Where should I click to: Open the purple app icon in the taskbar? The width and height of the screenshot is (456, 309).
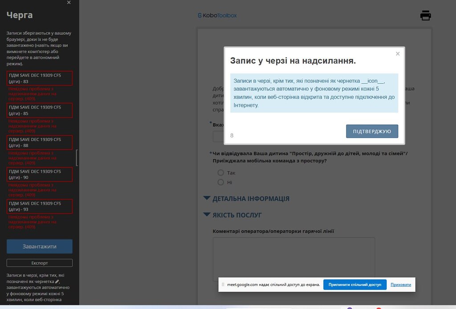pos(350,307)
